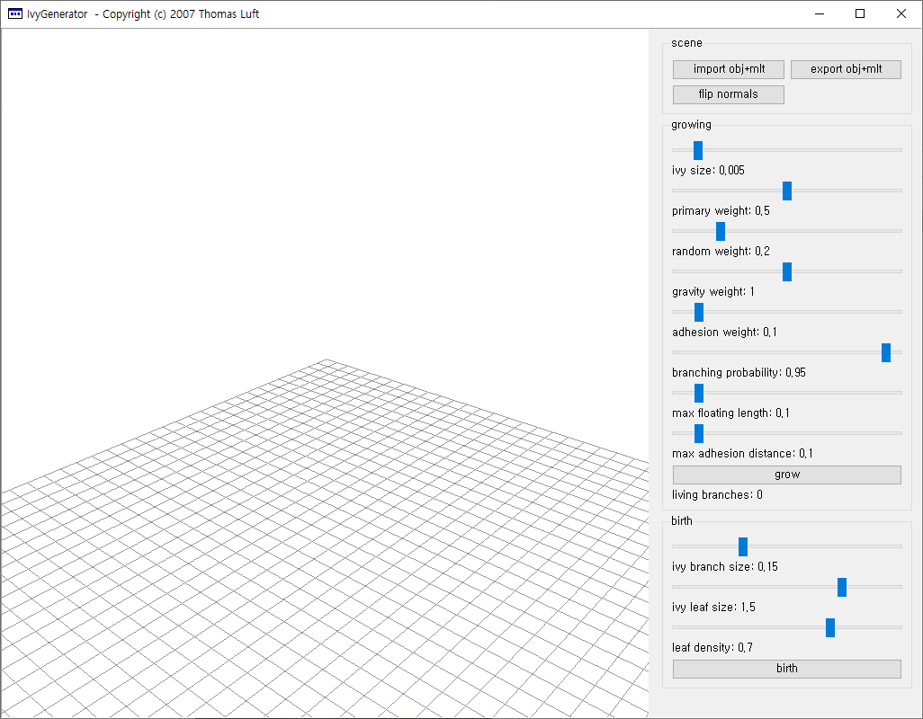Click the 'branching probability: 0,95' label

(x=739, y=373)
